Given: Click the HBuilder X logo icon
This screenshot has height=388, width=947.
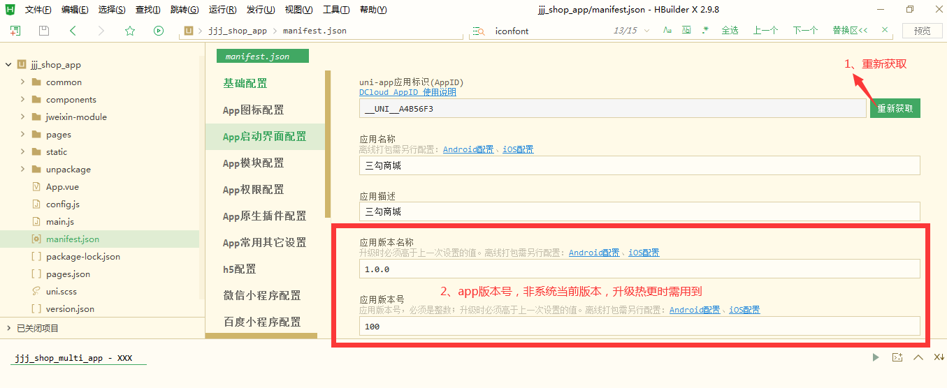Looking at the screenshot, I should click(x=10, y=9).
